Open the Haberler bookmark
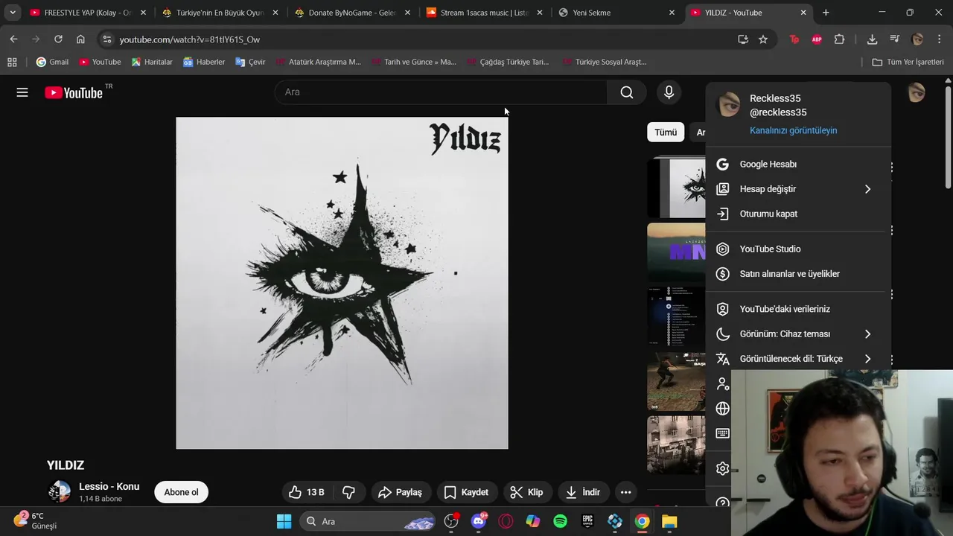 coord(204,62)
